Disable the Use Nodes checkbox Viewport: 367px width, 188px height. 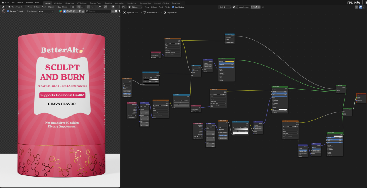tap(173, 7)
